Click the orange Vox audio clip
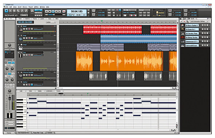 tap(131, 61)
